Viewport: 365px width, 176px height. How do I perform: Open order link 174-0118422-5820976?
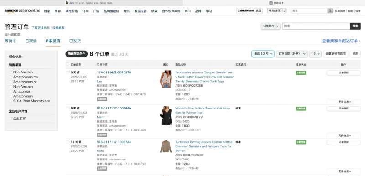(x=114, y=72)
